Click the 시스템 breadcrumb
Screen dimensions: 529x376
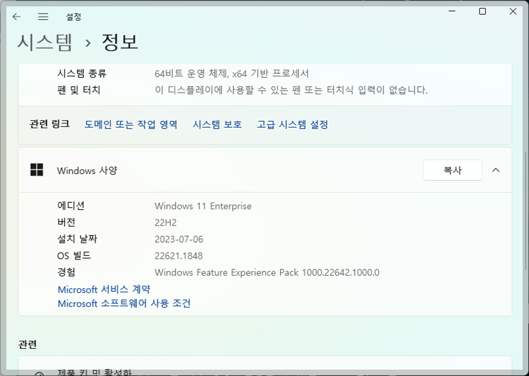click(x=45, y=42)
